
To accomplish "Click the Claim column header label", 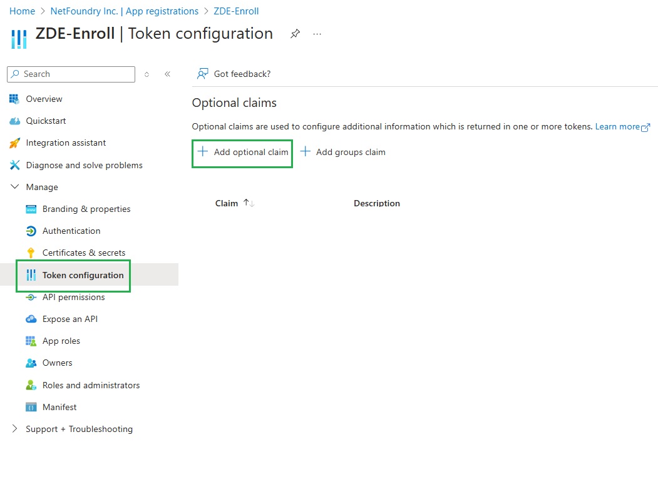I will coord(227,203).
